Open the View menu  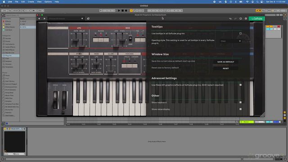point(39,2)
